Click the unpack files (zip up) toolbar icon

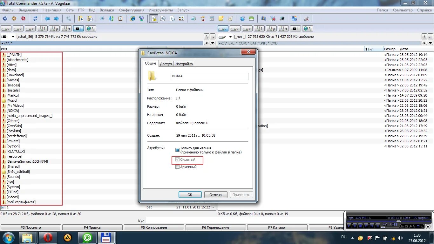tap(90, 19)
